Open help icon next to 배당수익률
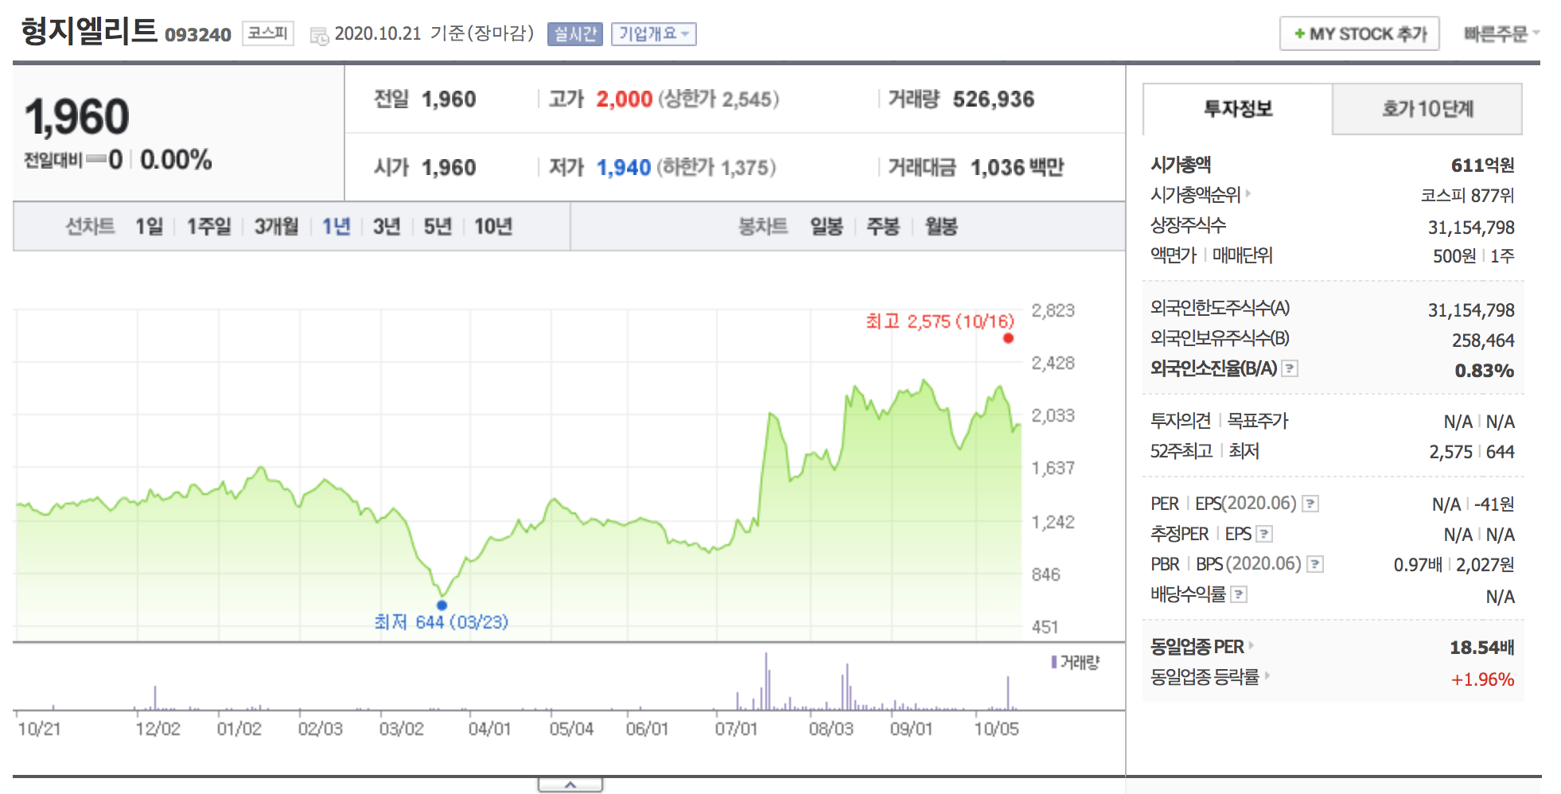Screen dimensions: 1561x794 click(1239, 594)
